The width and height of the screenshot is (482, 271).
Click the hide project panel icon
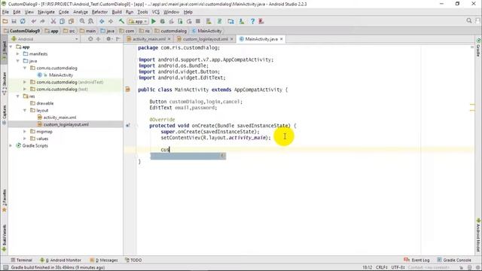coord(118,39)
